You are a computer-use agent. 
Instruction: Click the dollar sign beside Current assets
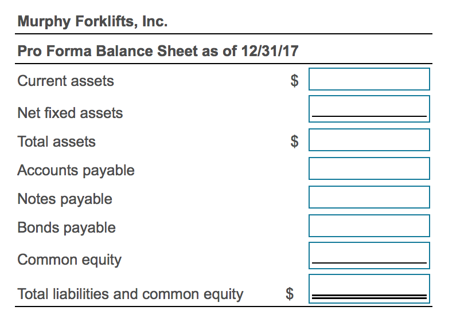293,82
